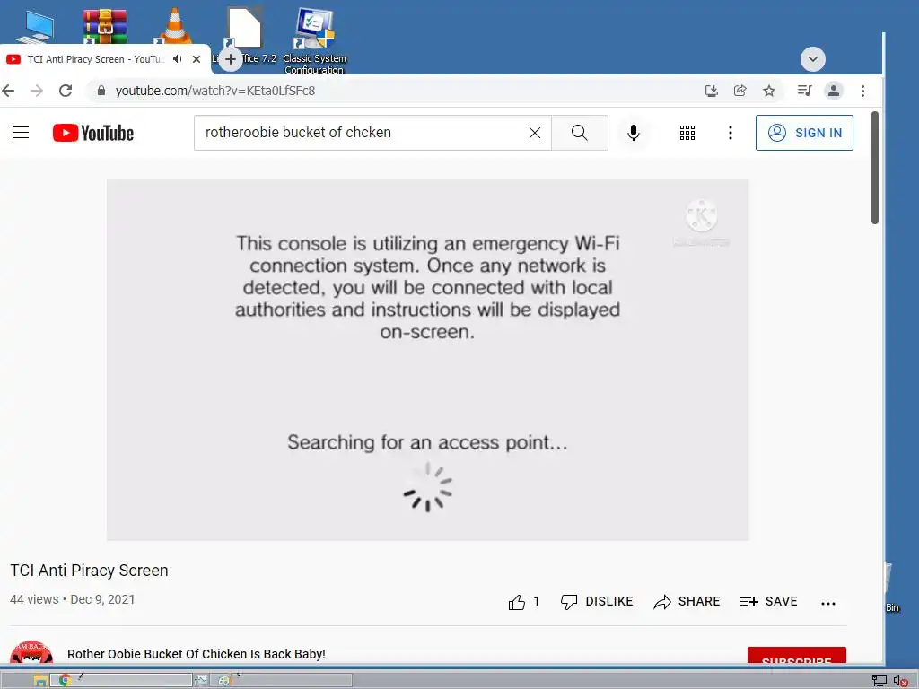Click the Classic System Configuration desktop icon

pos(314,39)
